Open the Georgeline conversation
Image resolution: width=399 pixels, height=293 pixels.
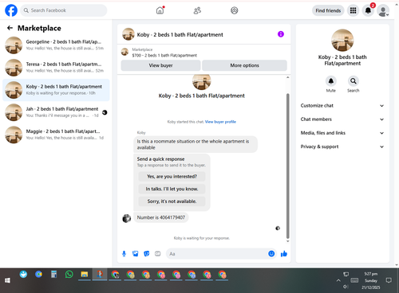(x=56, y=45)
